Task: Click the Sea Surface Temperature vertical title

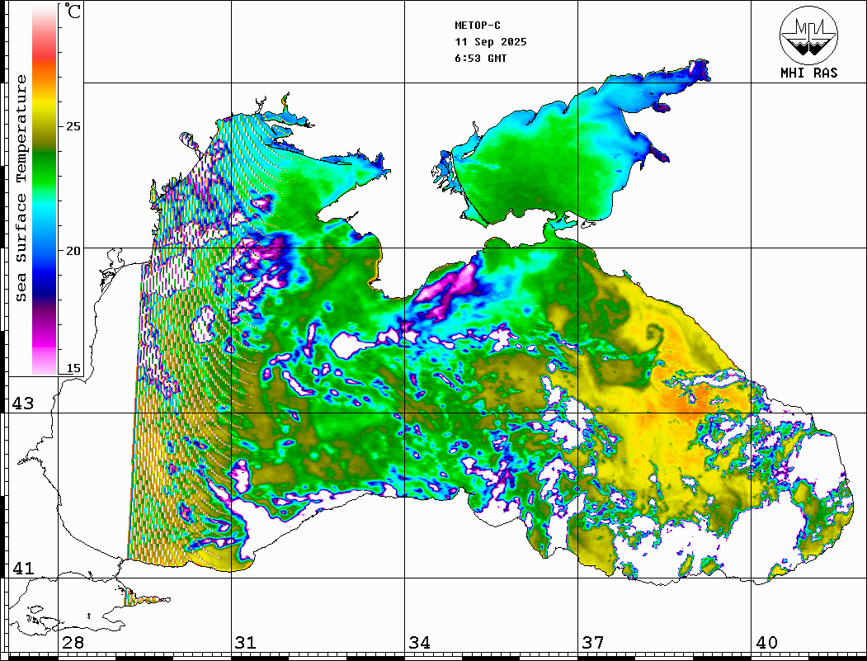Action: pos(21,188)
